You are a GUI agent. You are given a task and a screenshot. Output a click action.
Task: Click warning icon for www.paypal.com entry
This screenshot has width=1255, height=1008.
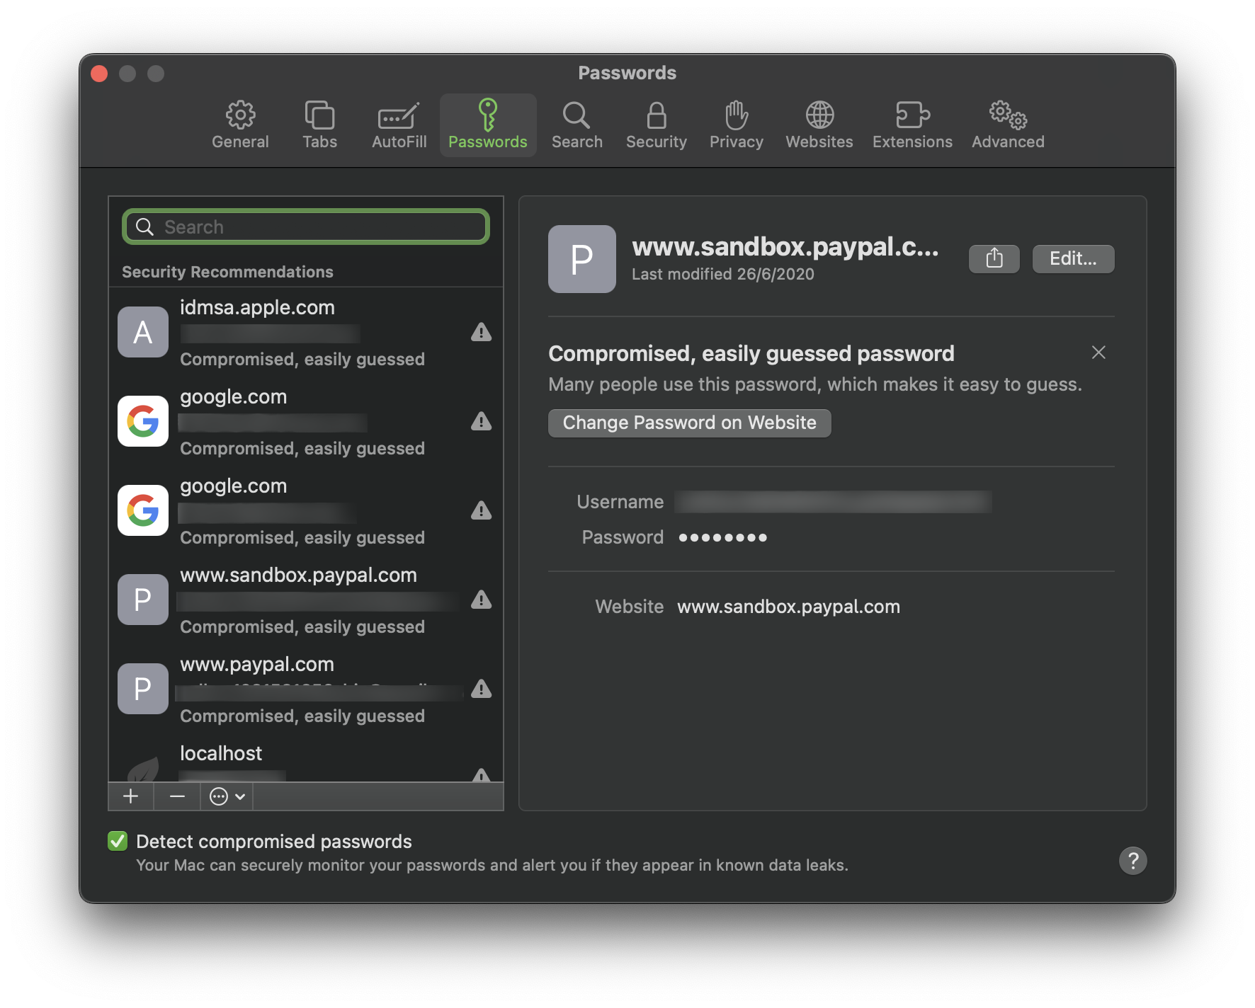pos(482,689)
